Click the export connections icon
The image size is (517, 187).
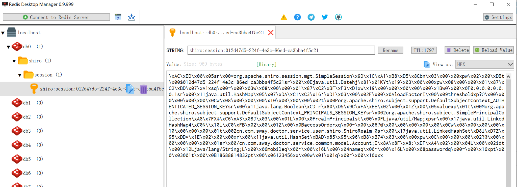[x=132, y=17]
